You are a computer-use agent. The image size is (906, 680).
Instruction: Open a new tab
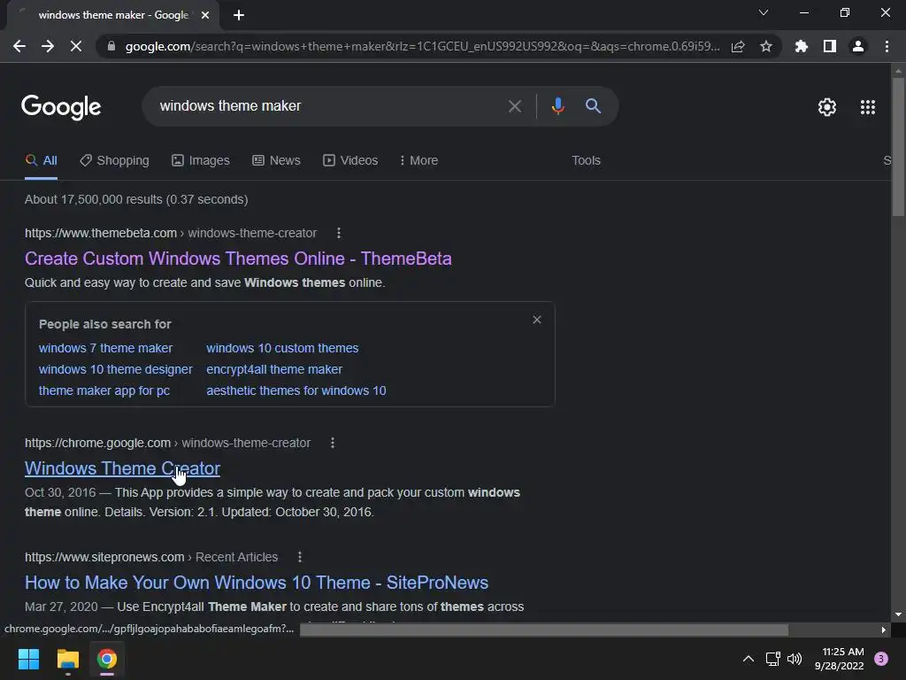pos(239,15)
